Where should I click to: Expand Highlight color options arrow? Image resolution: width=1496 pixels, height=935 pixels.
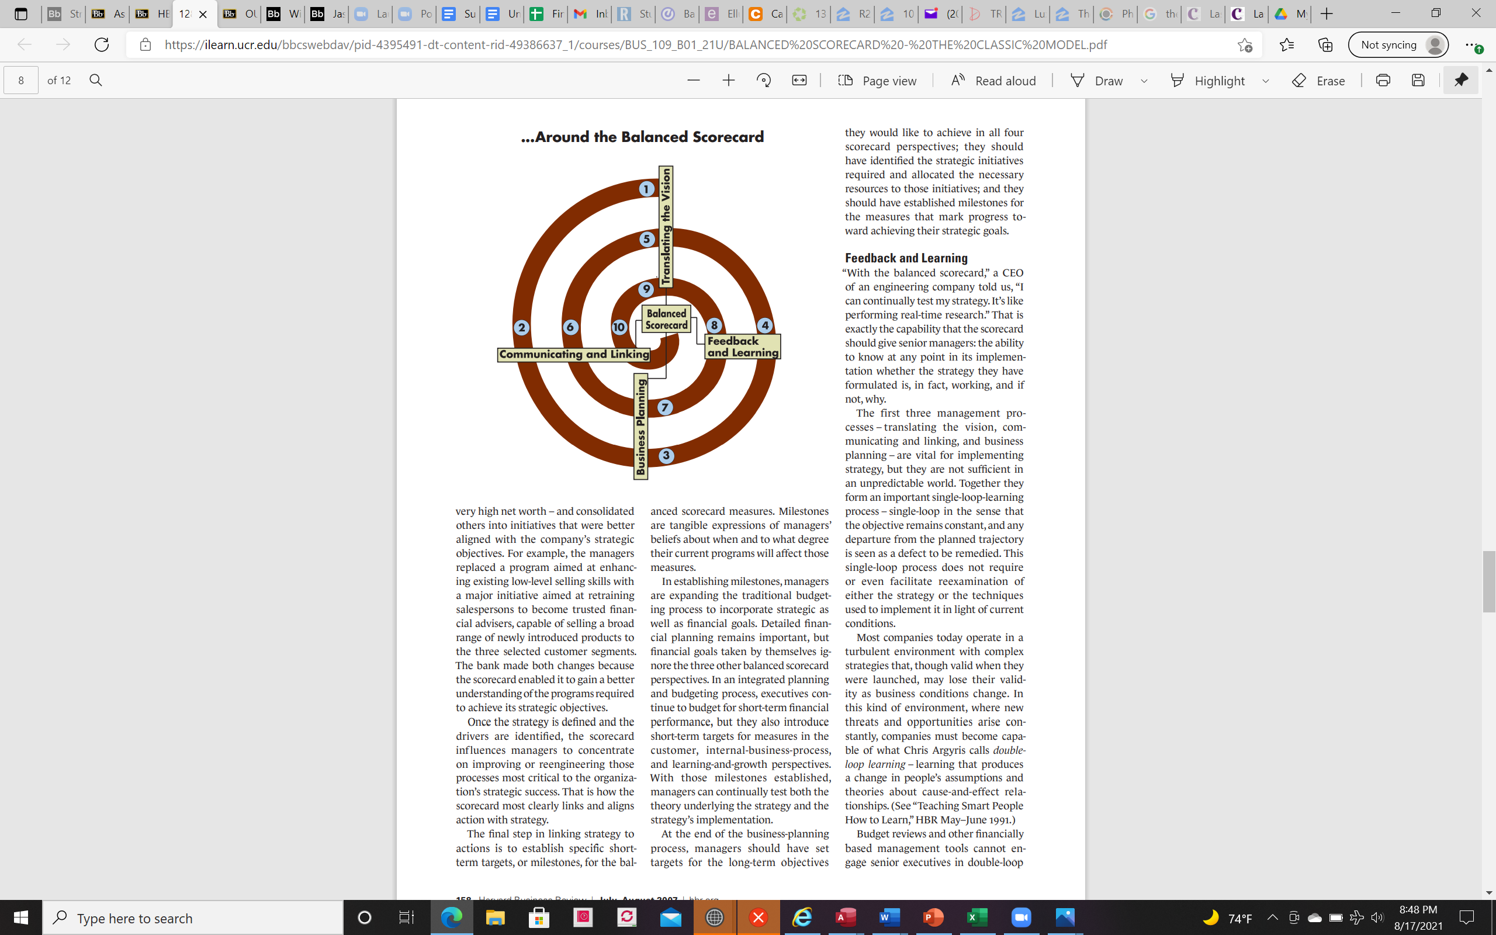click(x=1265, y=81)
